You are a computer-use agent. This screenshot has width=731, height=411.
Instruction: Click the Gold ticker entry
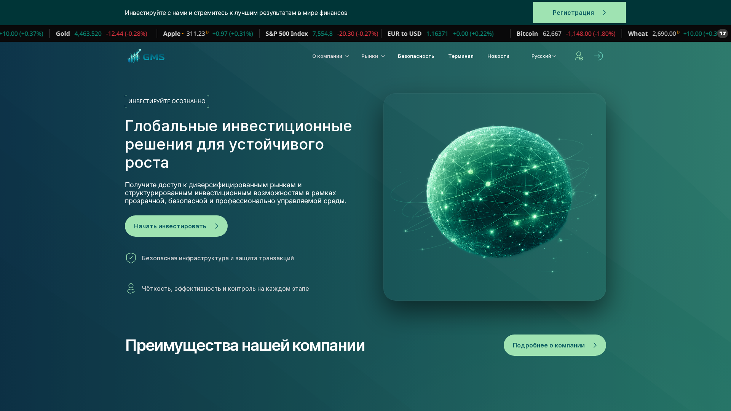101,33
